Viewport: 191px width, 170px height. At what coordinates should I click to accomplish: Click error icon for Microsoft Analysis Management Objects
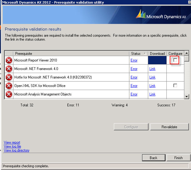[x=9, y=94]
